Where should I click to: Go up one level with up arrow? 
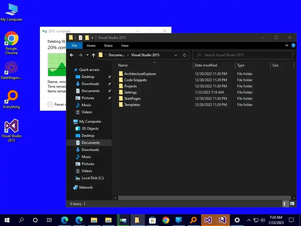[93, 55]
